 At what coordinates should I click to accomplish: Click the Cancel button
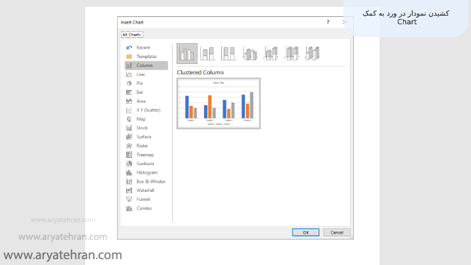coord(337,232)
